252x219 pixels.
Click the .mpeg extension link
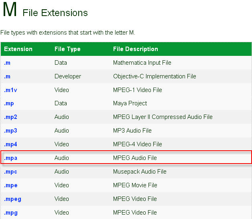click(12, 199)
